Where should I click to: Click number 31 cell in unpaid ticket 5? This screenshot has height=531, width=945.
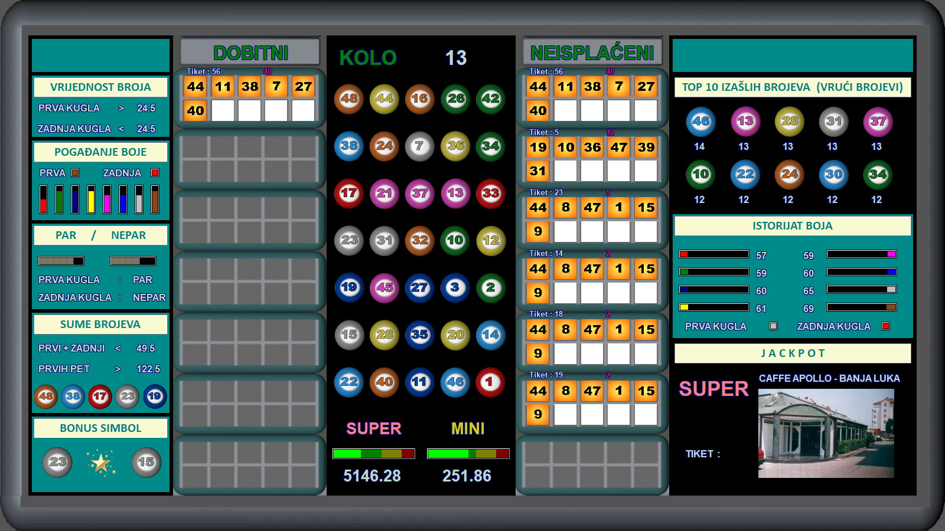pyautogui.click(x=538, y=171)
